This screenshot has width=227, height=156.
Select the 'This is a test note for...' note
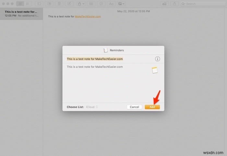pyautogui.click(x=21, y=14)
